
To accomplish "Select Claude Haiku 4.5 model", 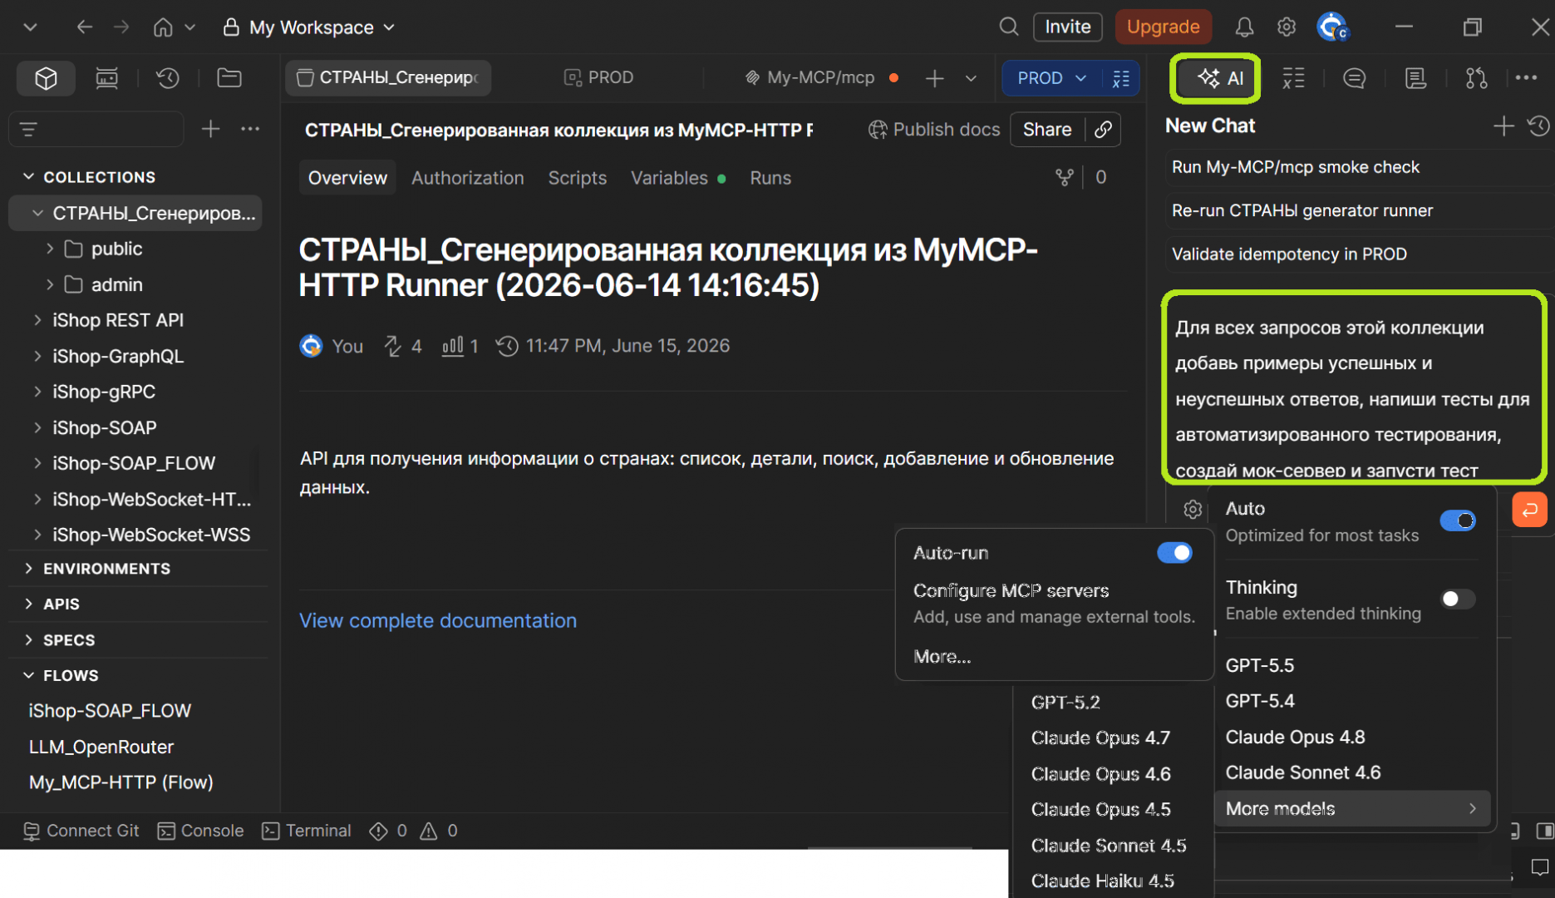I will click(1102, 881).
